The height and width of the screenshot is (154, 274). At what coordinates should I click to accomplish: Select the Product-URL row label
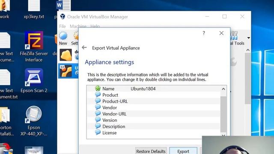click(115, 101)
